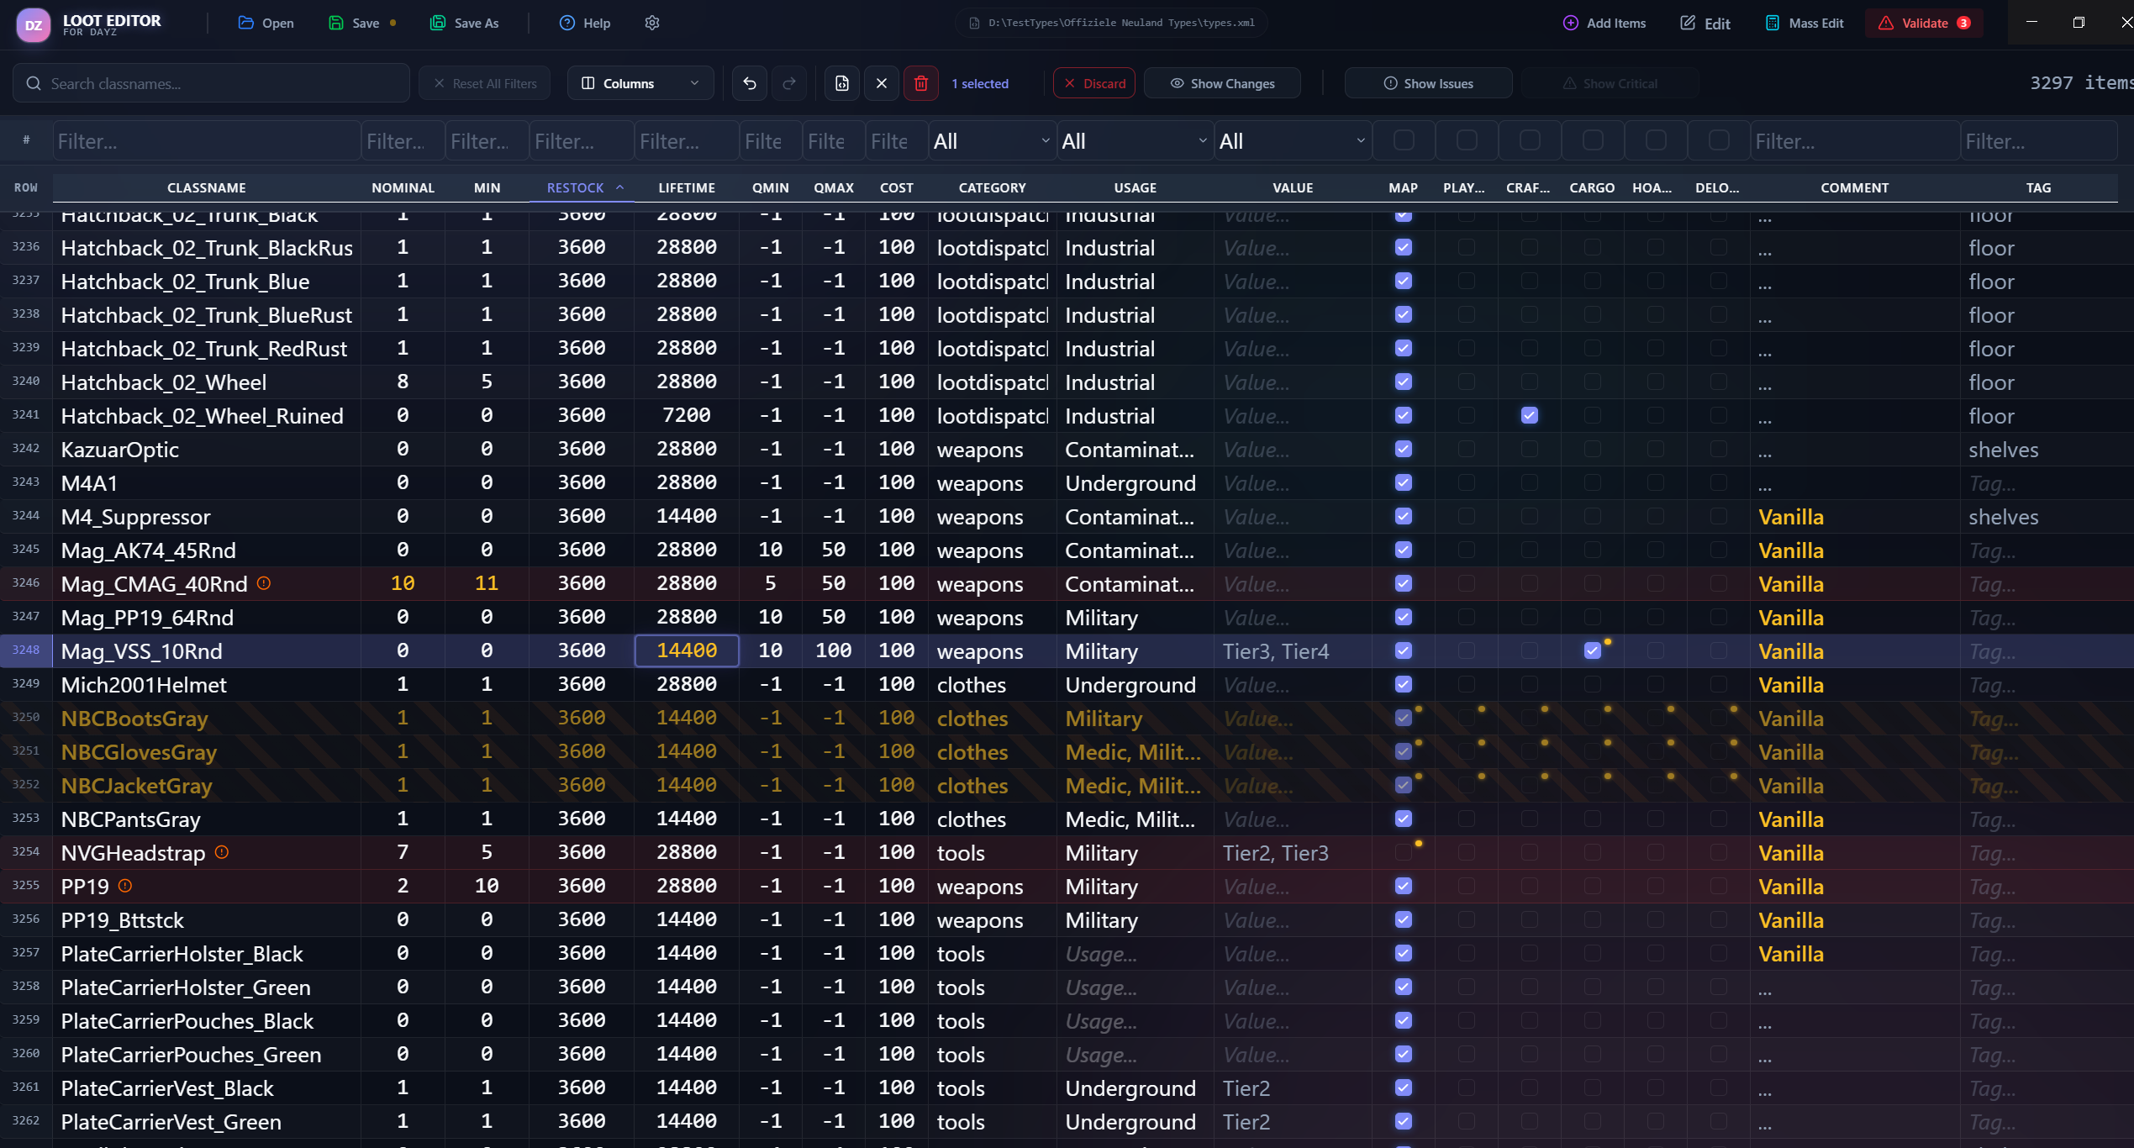Uncheck Craft checkbox for Hatchback_02_Wheel_Ruined
Viewport: 2134px width, 1148px height.
point(1529,415)
